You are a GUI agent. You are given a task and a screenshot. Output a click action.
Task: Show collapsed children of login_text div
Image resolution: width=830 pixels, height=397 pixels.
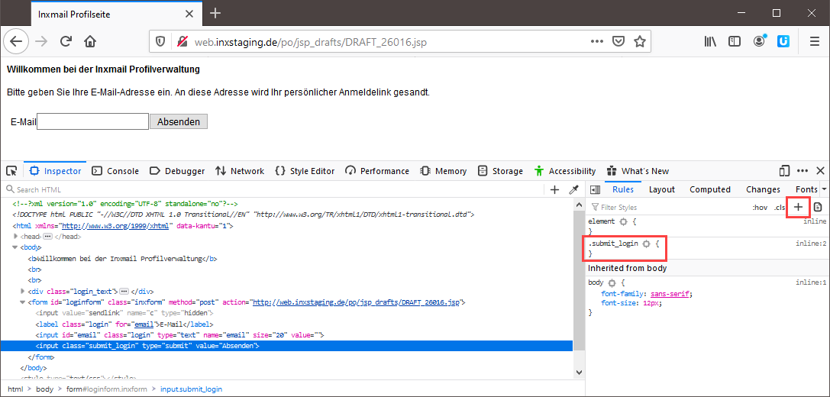coord(124,291)
